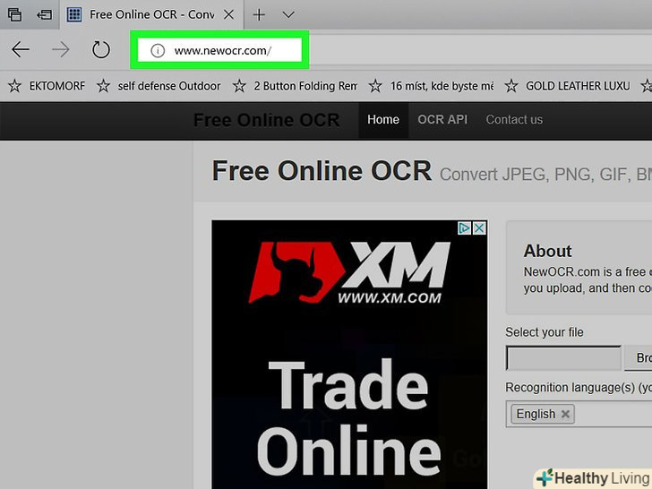Viewport: 652px width, 489px height.
Task: Click the star icon beside GOLD LEATHER LUXU
Action: [511, 86]
